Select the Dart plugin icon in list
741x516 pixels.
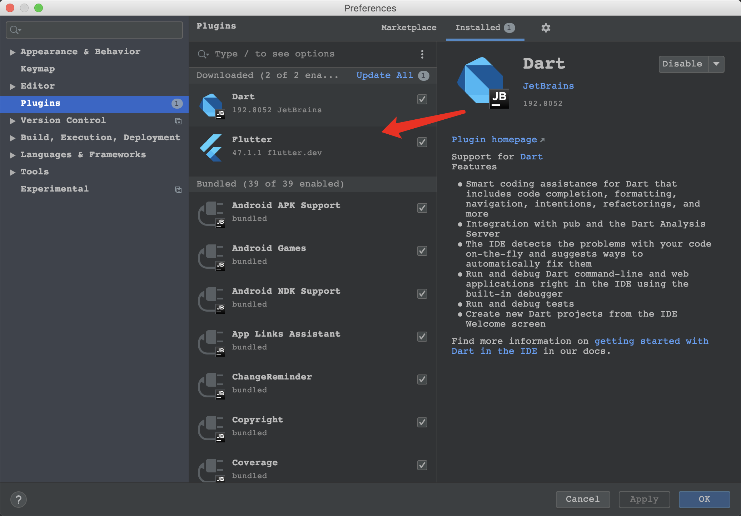pyautogui.click(x=212, y=105)
